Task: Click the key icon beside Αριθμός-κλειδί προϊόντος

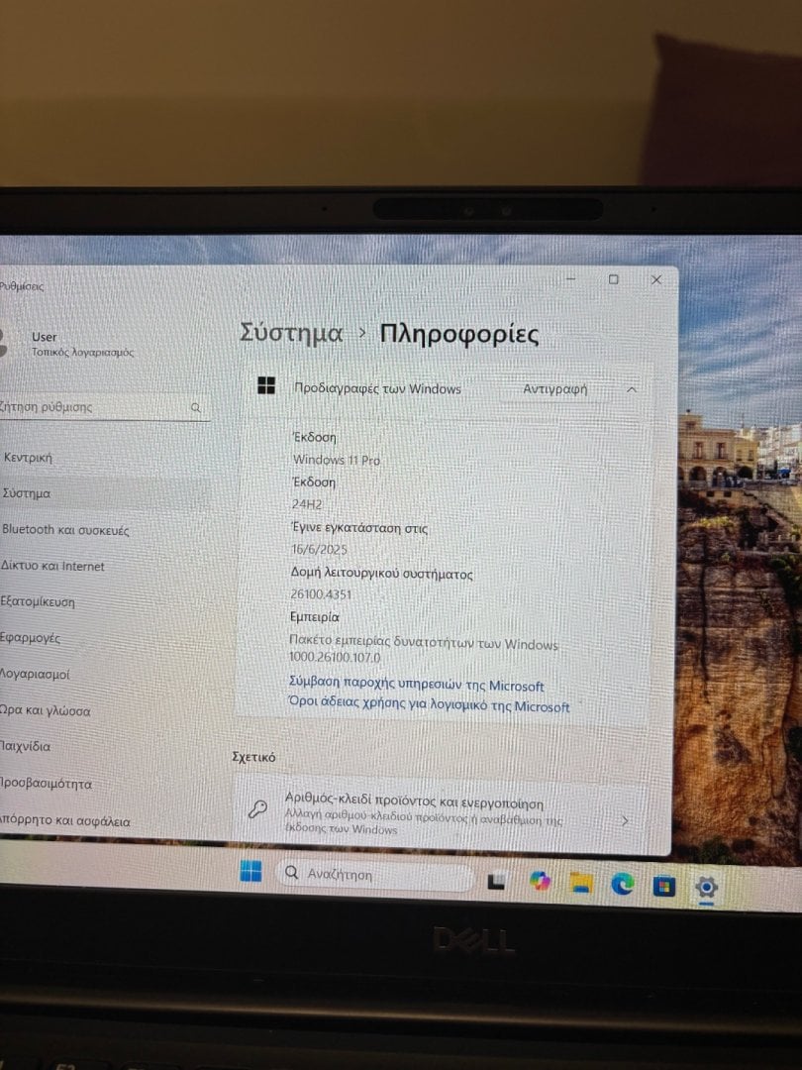Action: coord(257,809)
